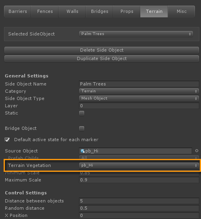The image size is (201, 219).
Task: Expand the Category dropdown showing Terrain
Action: click(139, 91)
